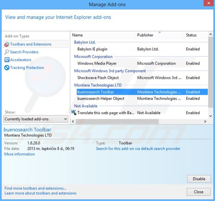Click the Tracking Protection icon
Viewport: 215px width, 201px height.
(x=7, y=68)
